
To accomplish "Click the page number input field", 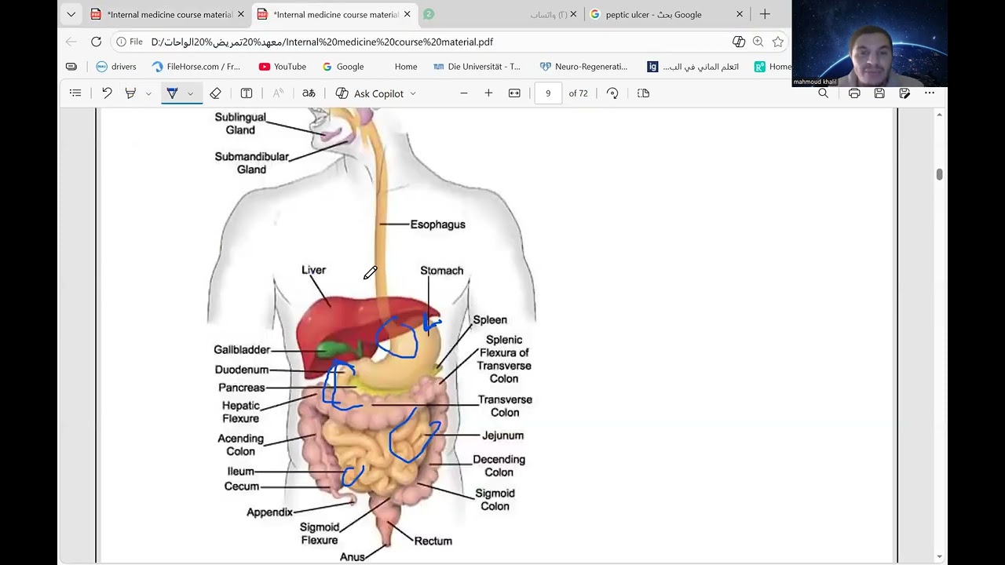I will 548,93.
